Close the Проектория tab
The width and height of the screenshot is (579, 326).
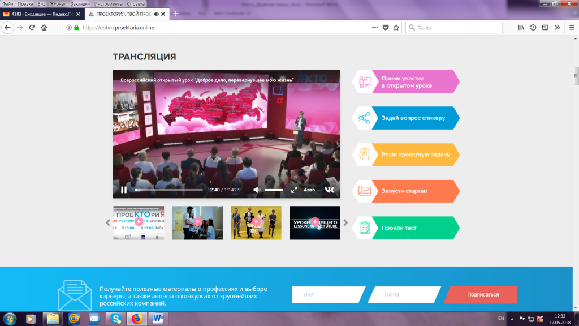click(x=163, y=14)
